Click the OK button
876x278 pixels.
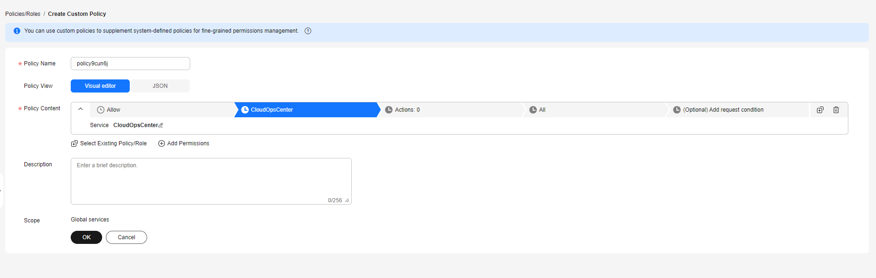[x=86, y=237]
